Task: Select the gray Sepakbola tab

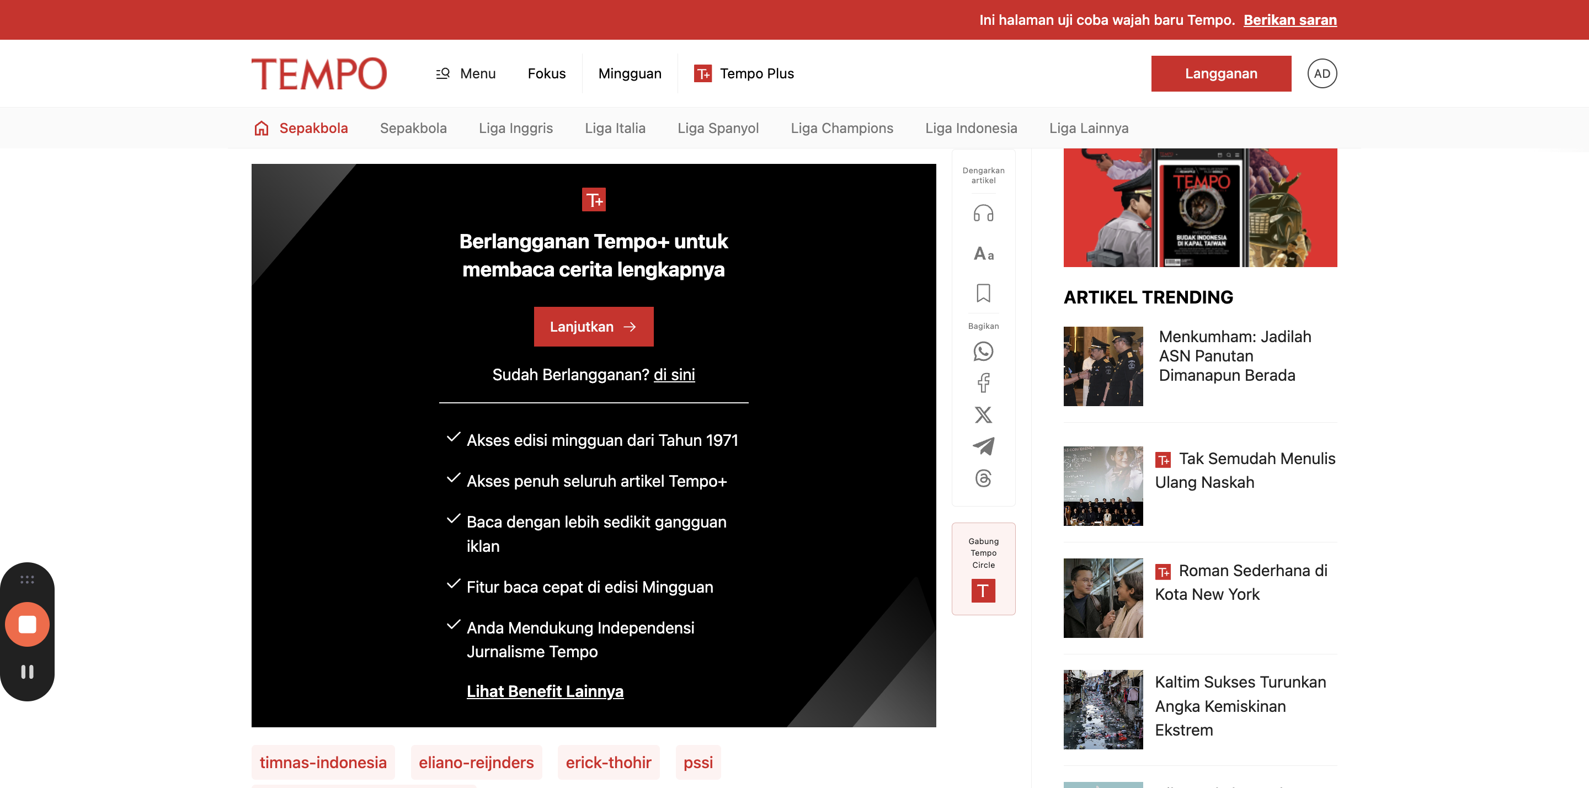Action: click(413, 127)
